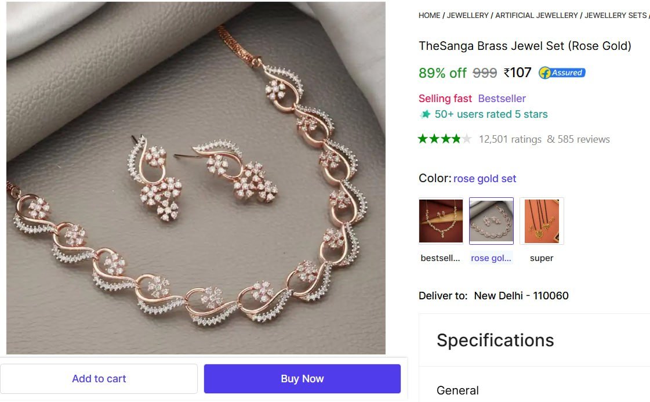Open ARTIFICIAL JEWELLERY breadcrumb link
The height and width of the screenshot is (402, 650).
point(536,16)
